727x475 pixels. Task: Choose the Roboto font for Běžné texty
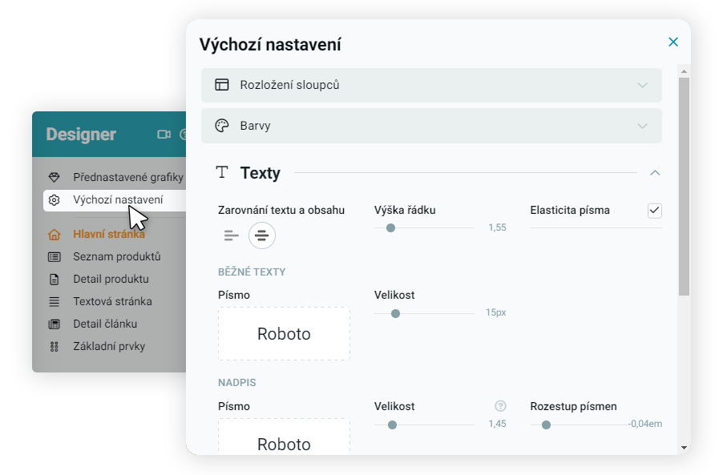coord(284,334)
